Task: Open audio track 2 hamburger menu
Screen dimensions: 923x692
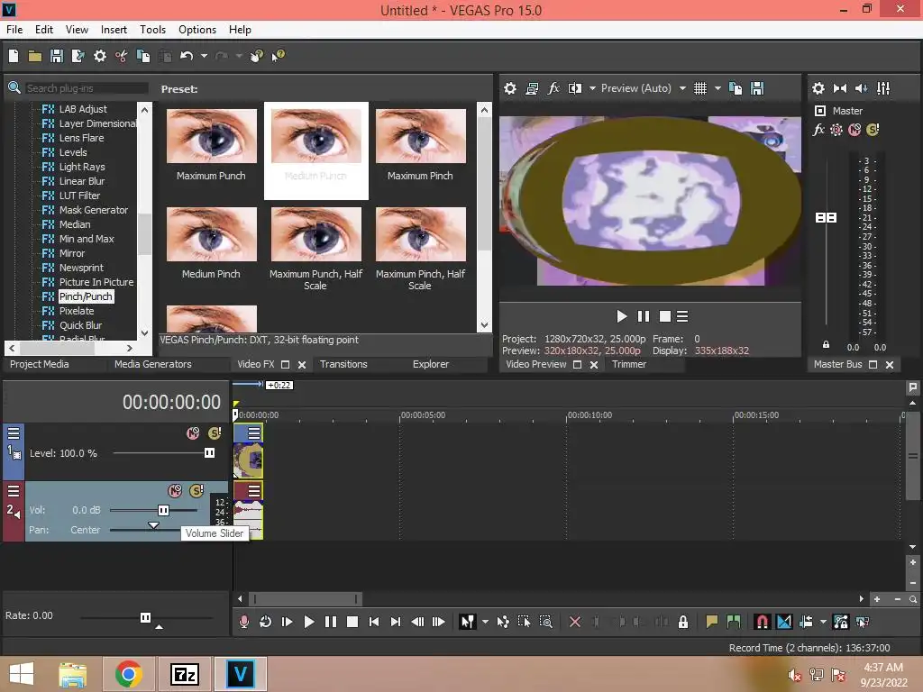Action: click(13, 491)
